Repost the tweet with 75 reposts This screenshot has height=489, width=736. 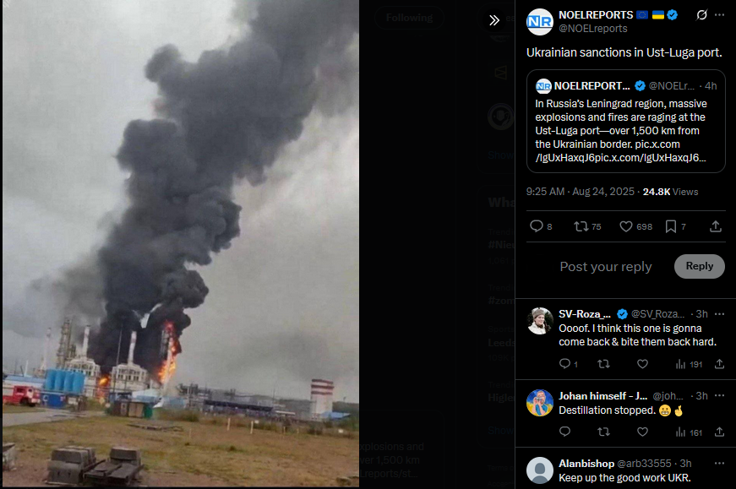point(587,226)
